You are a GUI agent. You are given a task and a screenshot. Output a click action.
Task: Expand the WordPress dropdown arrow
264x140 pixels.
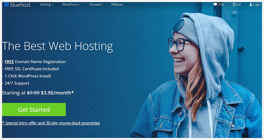click(80, 5)
